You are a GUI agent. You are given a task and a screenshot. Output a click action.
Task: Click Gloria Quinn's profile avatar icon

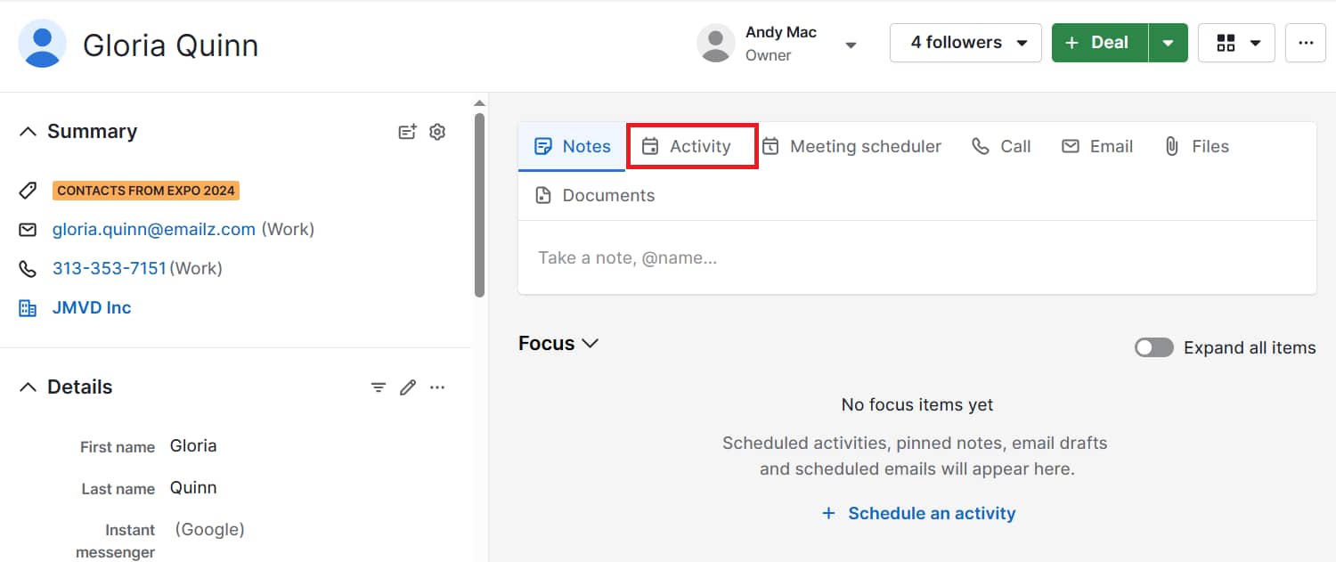[42, 44]
